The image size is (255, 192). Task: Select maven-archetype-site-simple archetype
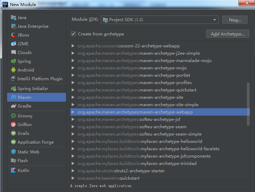[160, 105]
